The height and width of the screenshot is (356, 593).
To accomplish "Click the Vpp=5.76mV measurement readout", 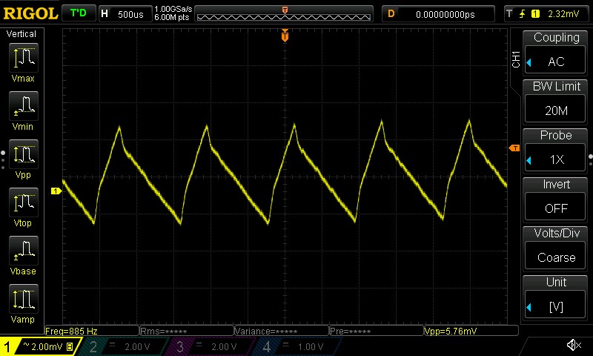I will 471,331.
